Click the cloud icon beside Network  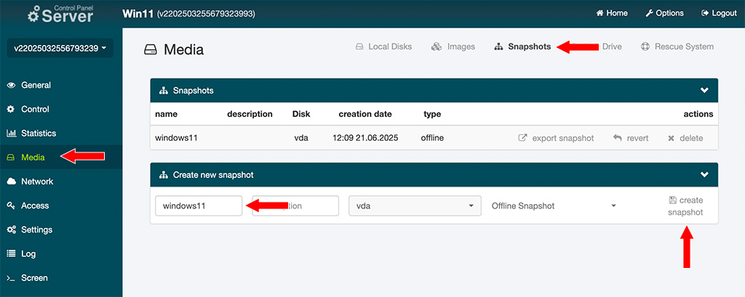tap(12, 182)
